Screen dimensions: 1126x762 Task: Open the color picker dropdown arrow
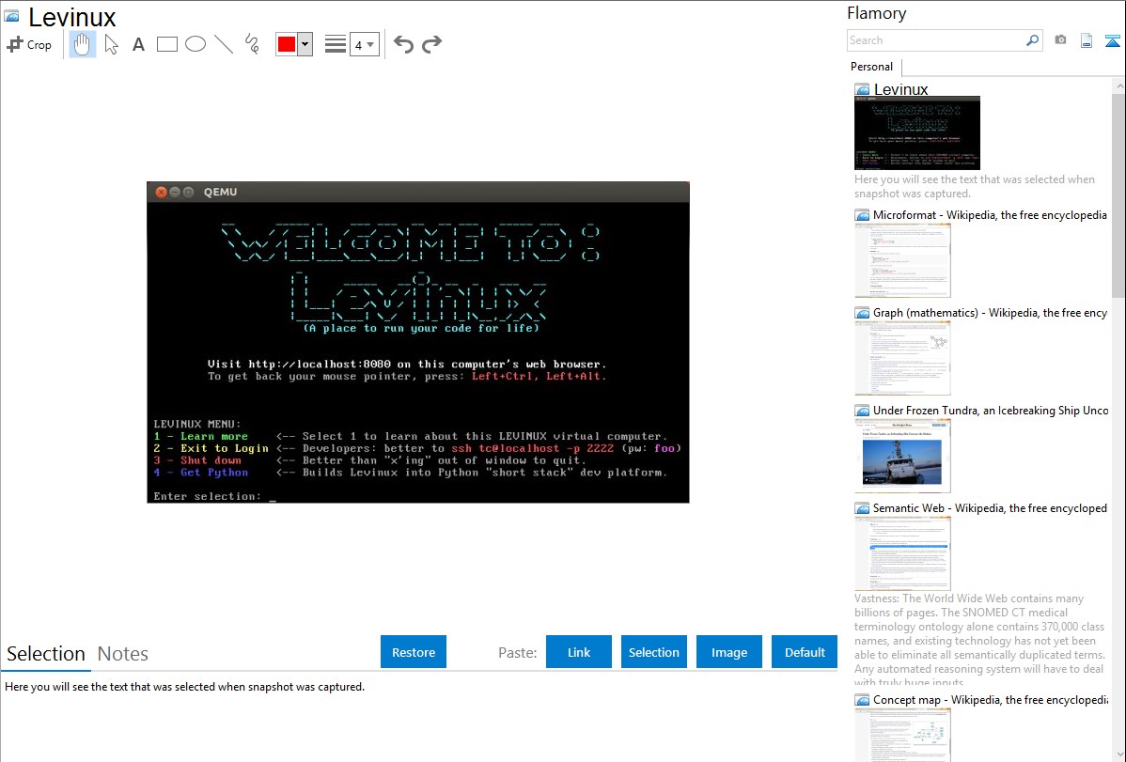(x=305, y=44)
